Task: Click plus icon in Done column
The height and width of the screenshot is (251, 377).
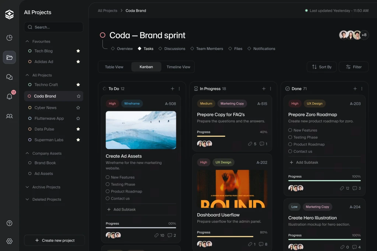Action: pos(355,89)
